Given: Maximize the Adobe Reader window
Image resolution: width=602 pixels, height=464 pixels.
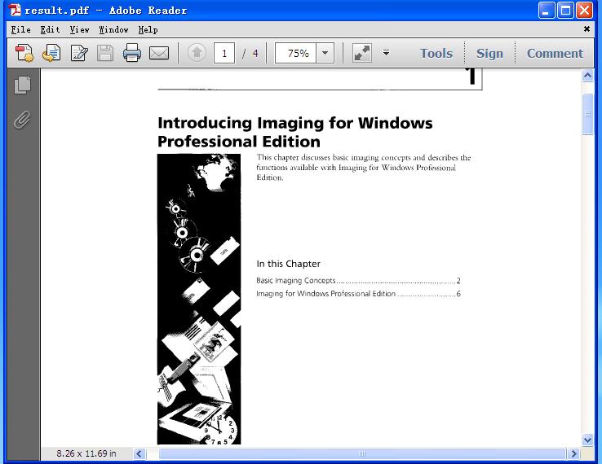Looking at the screenshot, I should [x=565, y=10].
